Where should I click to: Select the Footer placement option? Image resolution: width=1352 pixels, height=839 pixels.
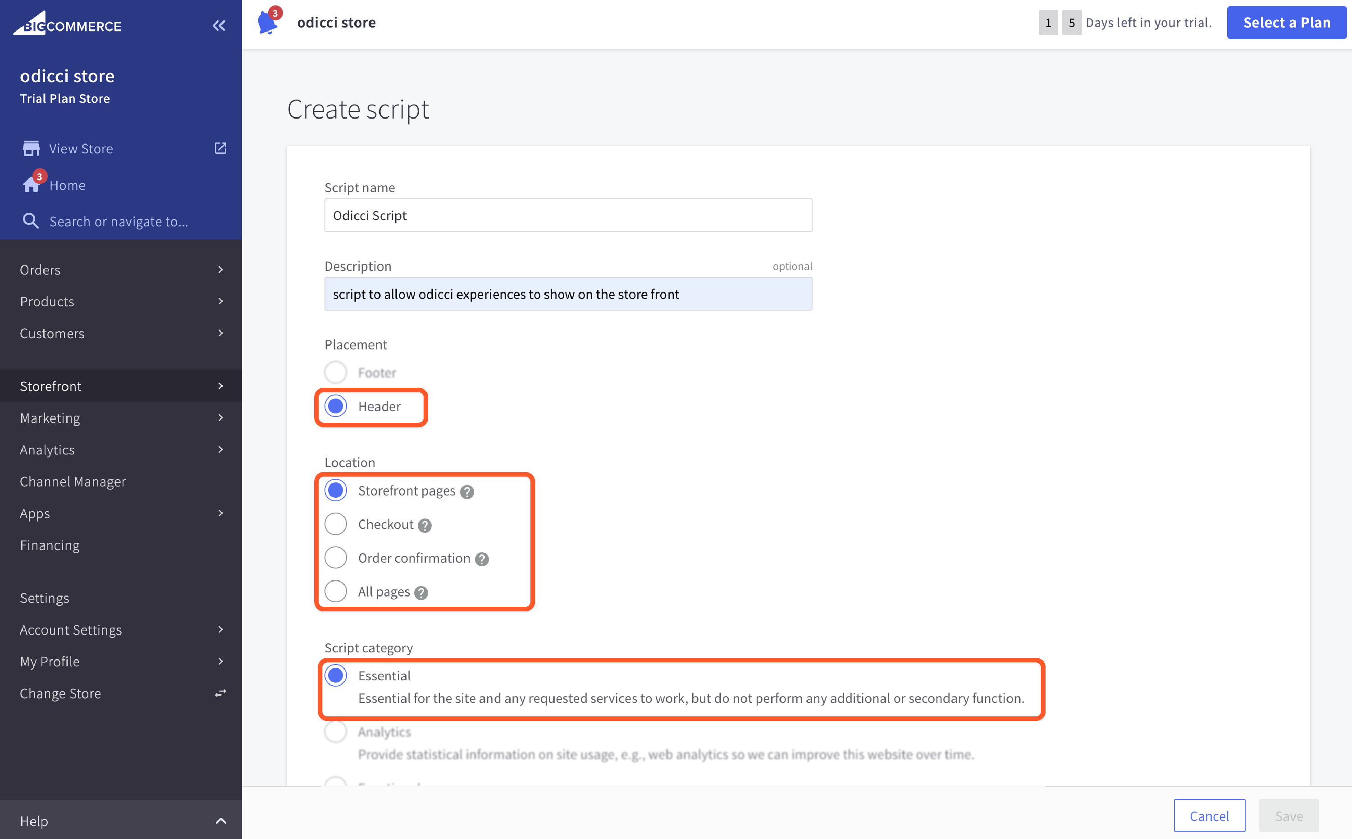336,372
